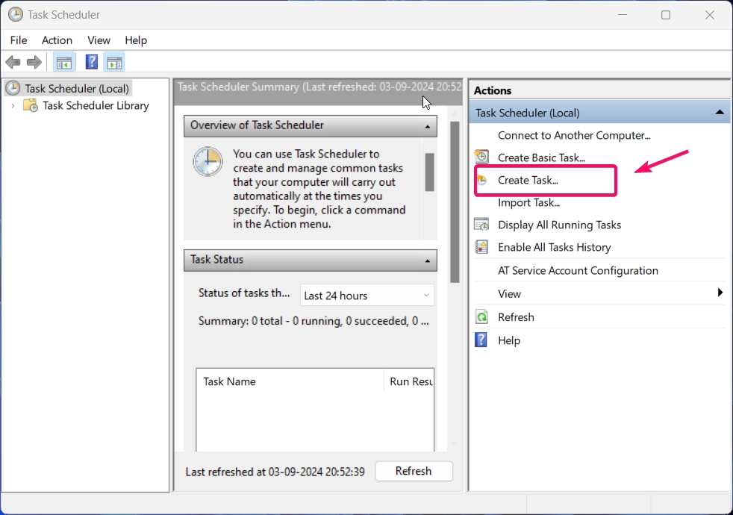Click the Help icon in Actions pane
Screen dimensions: 733x515
click(x=481, y=340)
